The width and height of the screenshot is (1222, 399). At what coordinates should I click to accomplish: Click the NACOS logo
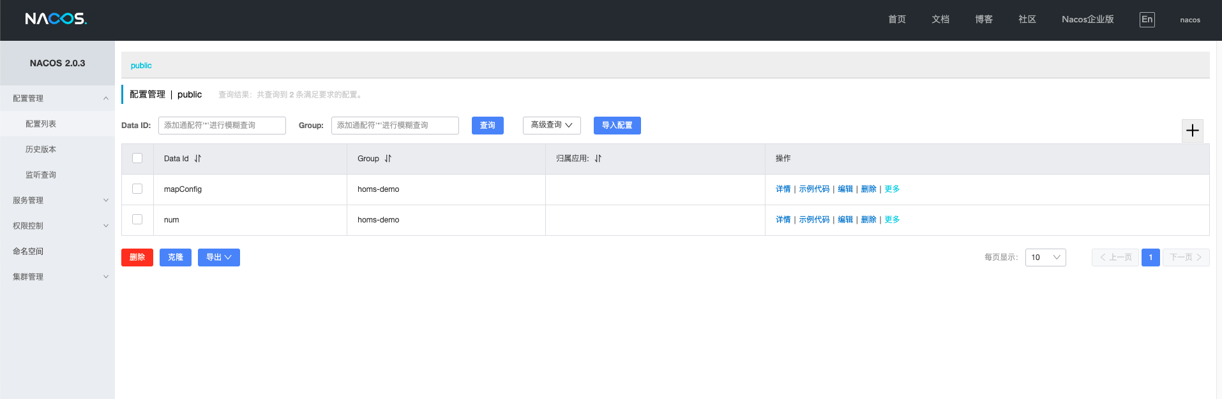(56, 19)
